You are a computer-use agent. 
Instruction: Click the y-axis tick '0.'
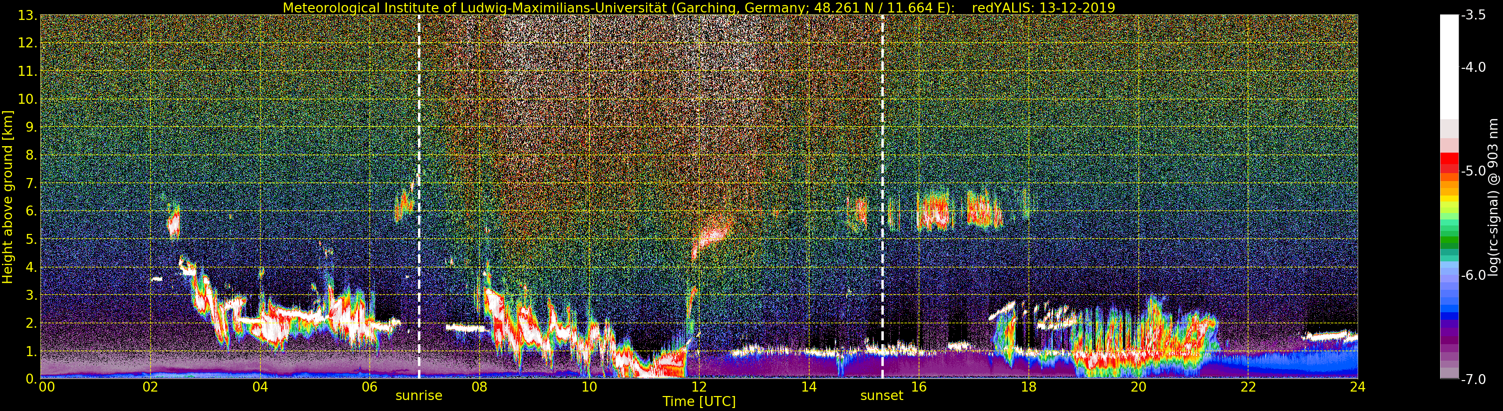[31, 379]
